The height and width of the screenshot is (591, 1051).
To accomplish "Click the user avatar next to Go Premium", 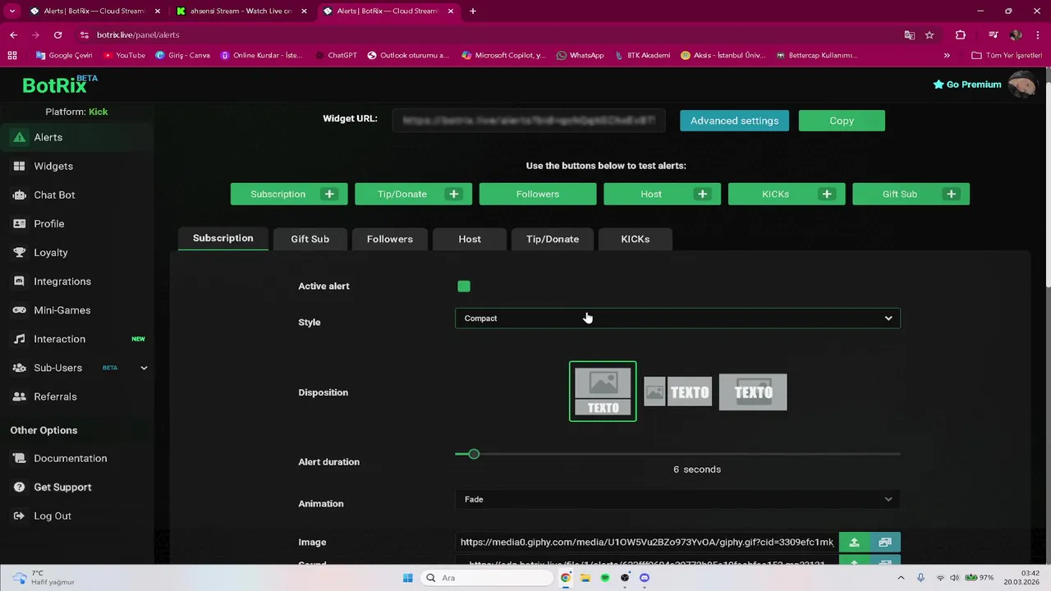I will (x=1022, y=84).
